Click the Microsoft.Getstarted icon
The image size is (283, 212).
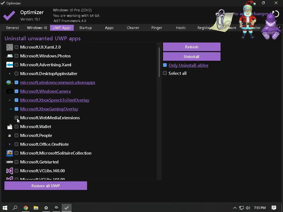tap(10, 162)
